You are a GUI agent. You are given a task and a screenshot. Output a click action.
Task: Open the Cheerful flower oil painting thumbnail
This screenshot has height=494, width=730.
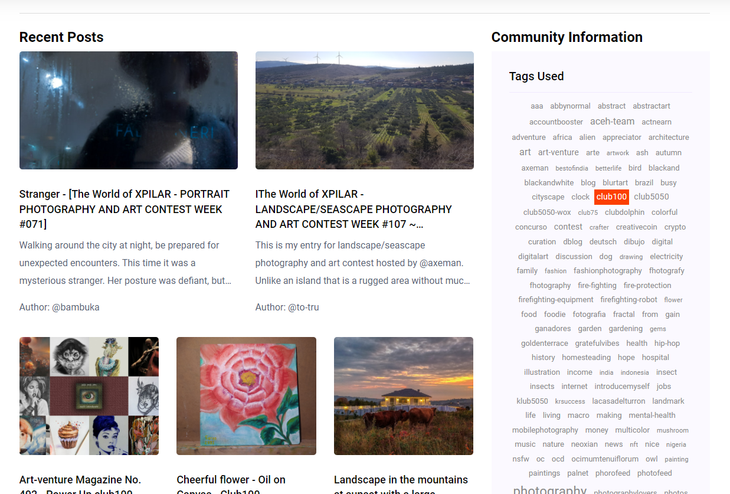[x=246, y=396]
